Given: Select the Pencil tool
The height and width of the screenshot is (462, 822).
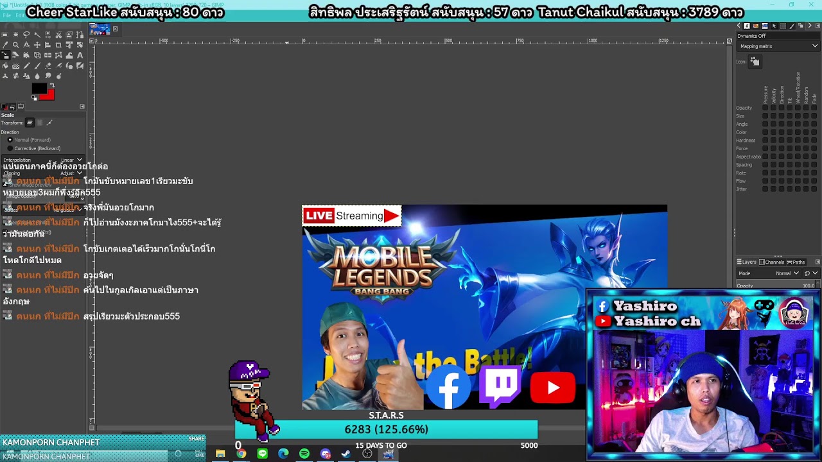Looking at the screenshot, I should point(26,65).
